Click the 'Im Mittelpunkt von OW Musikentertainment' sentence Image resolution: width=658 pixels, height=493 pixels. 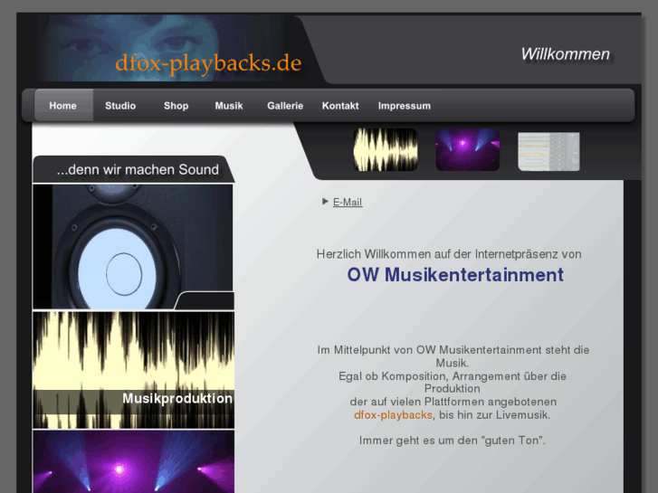click(453, 356)
